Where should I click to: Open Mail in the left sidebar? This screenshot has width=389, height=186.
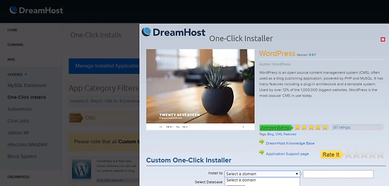tap(11, 59)
